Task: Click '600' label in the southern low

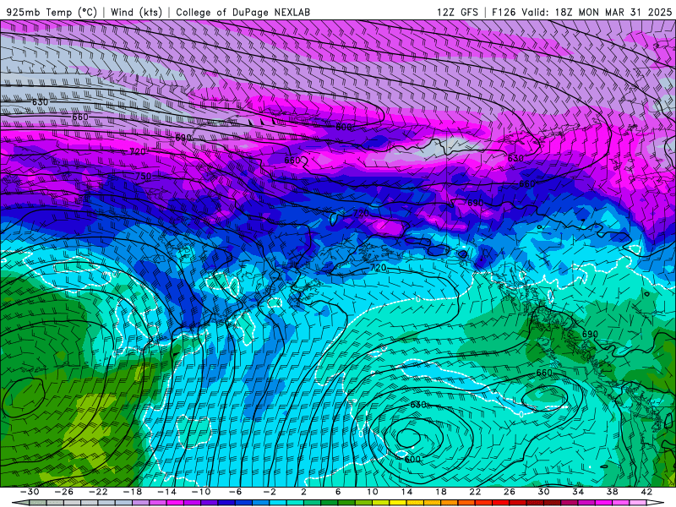Action: 412,459
